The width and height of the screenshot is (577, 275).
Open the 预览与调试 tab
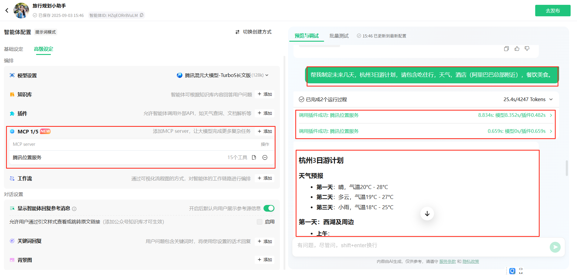(x=307, y=36)
